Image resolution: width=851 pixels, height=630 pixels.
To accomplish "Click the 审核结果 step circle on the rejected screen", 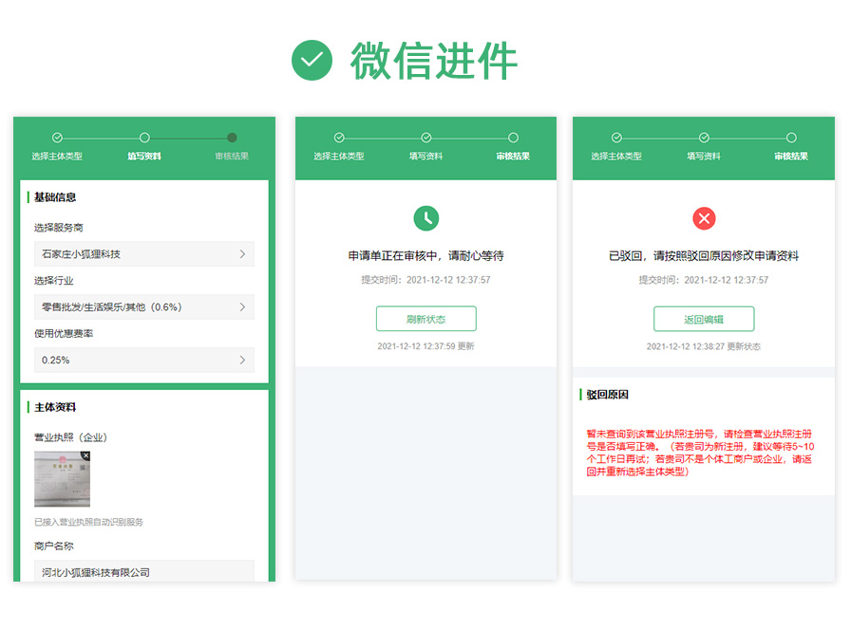I will [x=791, y=138].
